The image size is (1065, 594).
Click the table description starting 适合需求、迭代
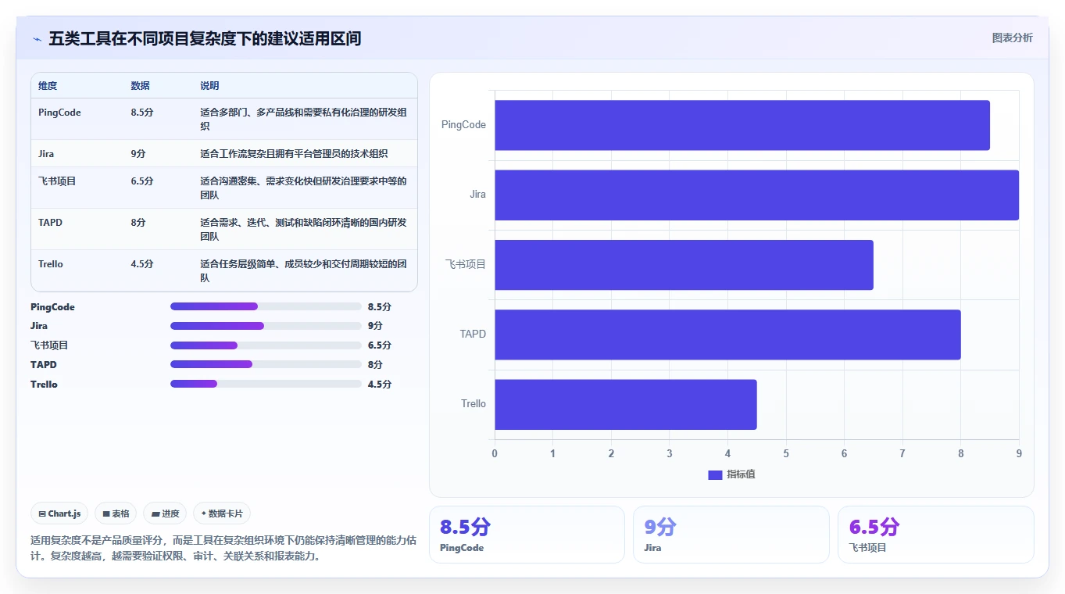click(x=303, y=229)
